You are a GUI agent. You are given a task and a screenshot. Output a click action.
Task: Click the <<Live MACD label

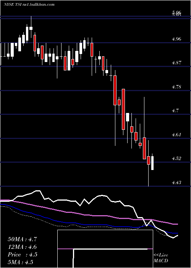pos(161,258)
